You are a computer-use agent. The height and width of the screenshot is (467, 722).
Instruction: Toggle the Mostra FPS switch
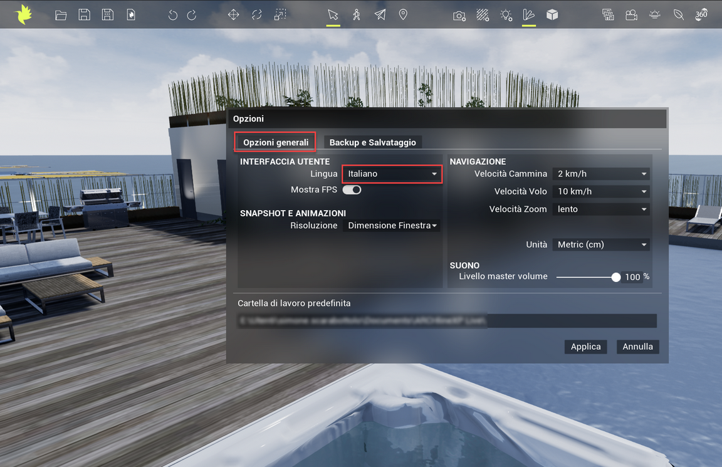coord(352,190)
